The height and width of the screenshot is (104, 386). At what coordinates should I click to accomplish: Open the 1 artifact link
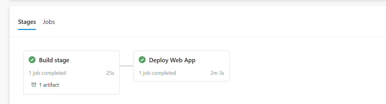pyautogui.click(x=49, y=85)
